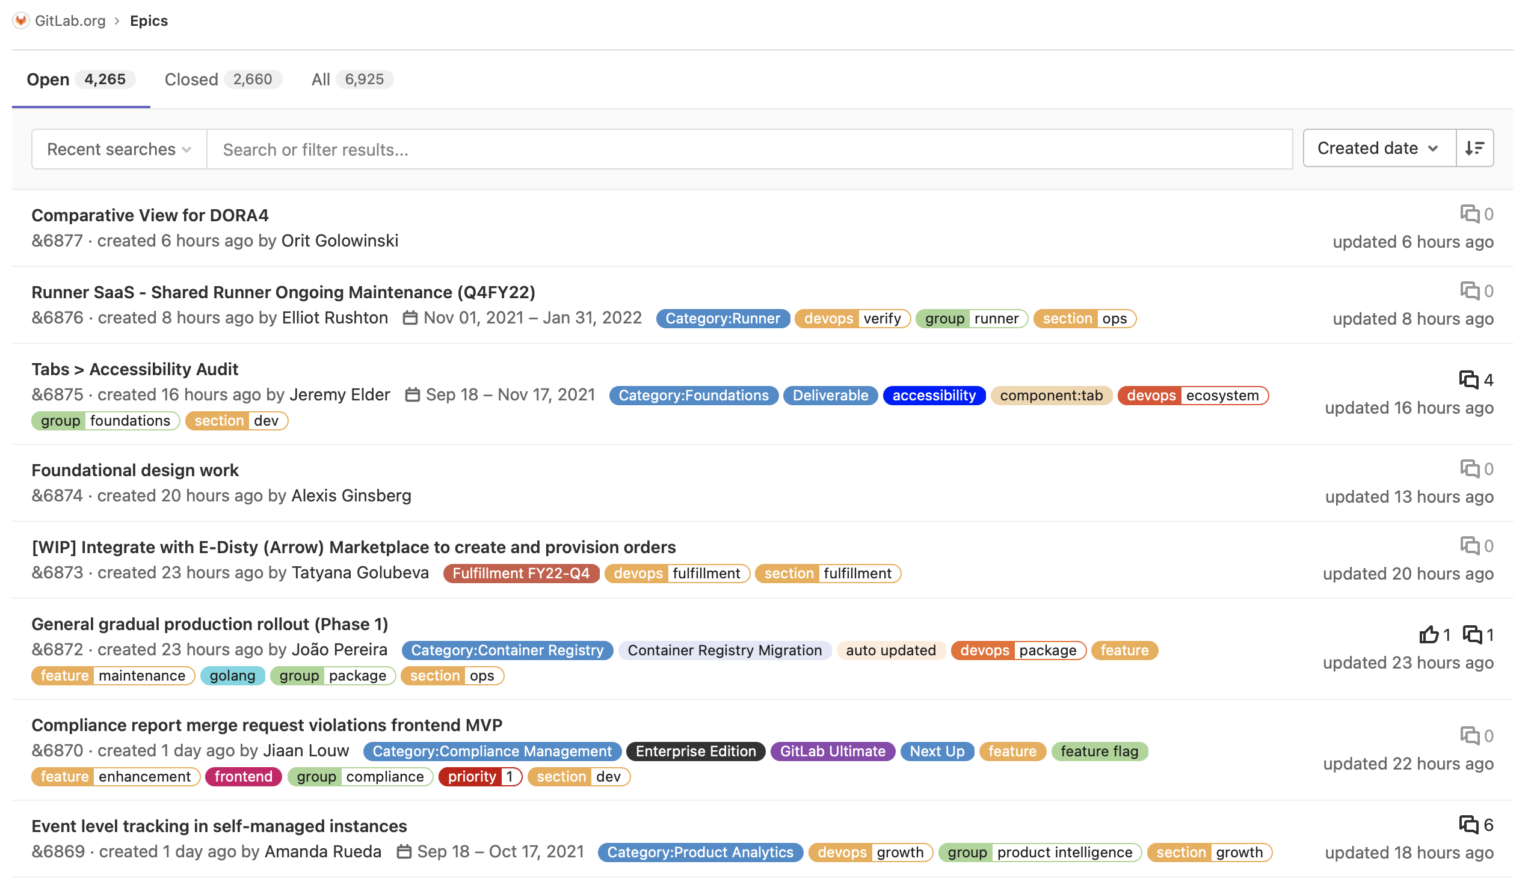Click comments icon on Tabs Accessibility Audit epic

(x=1468, y=379)
